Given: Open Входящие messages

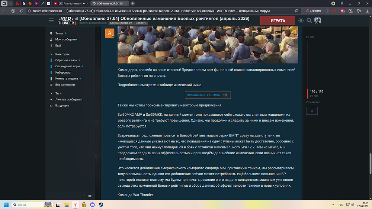Looking at the screenshot, I should 62,105.
